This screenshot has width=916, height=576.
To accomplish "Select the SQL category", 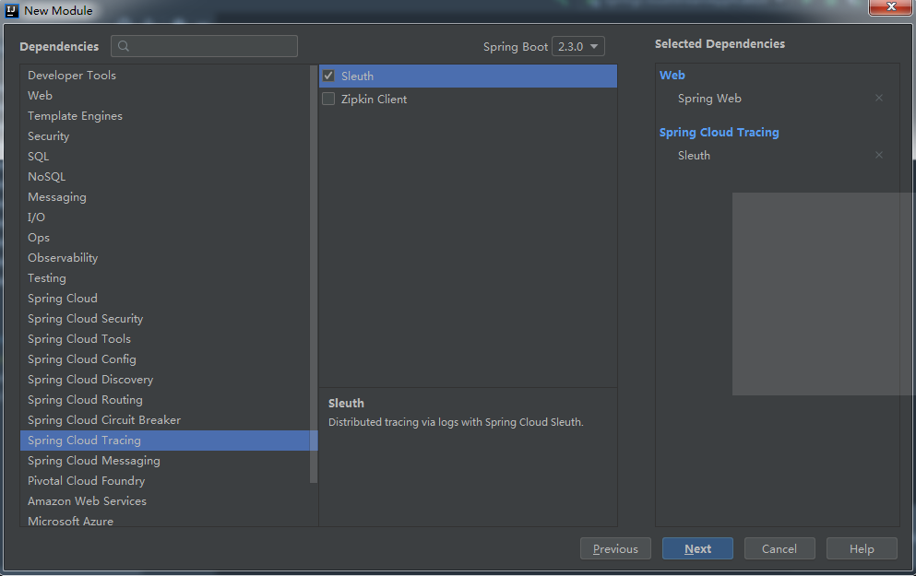I will [x=165, y=157].
